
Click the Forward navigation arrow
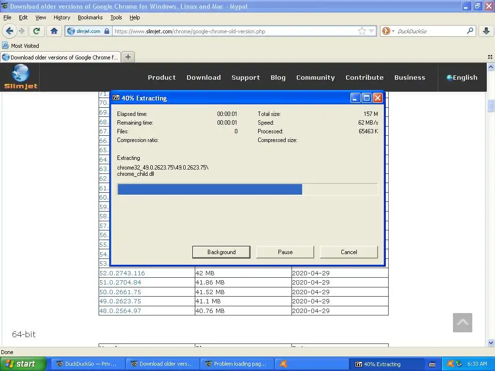(x=22, y=31)
